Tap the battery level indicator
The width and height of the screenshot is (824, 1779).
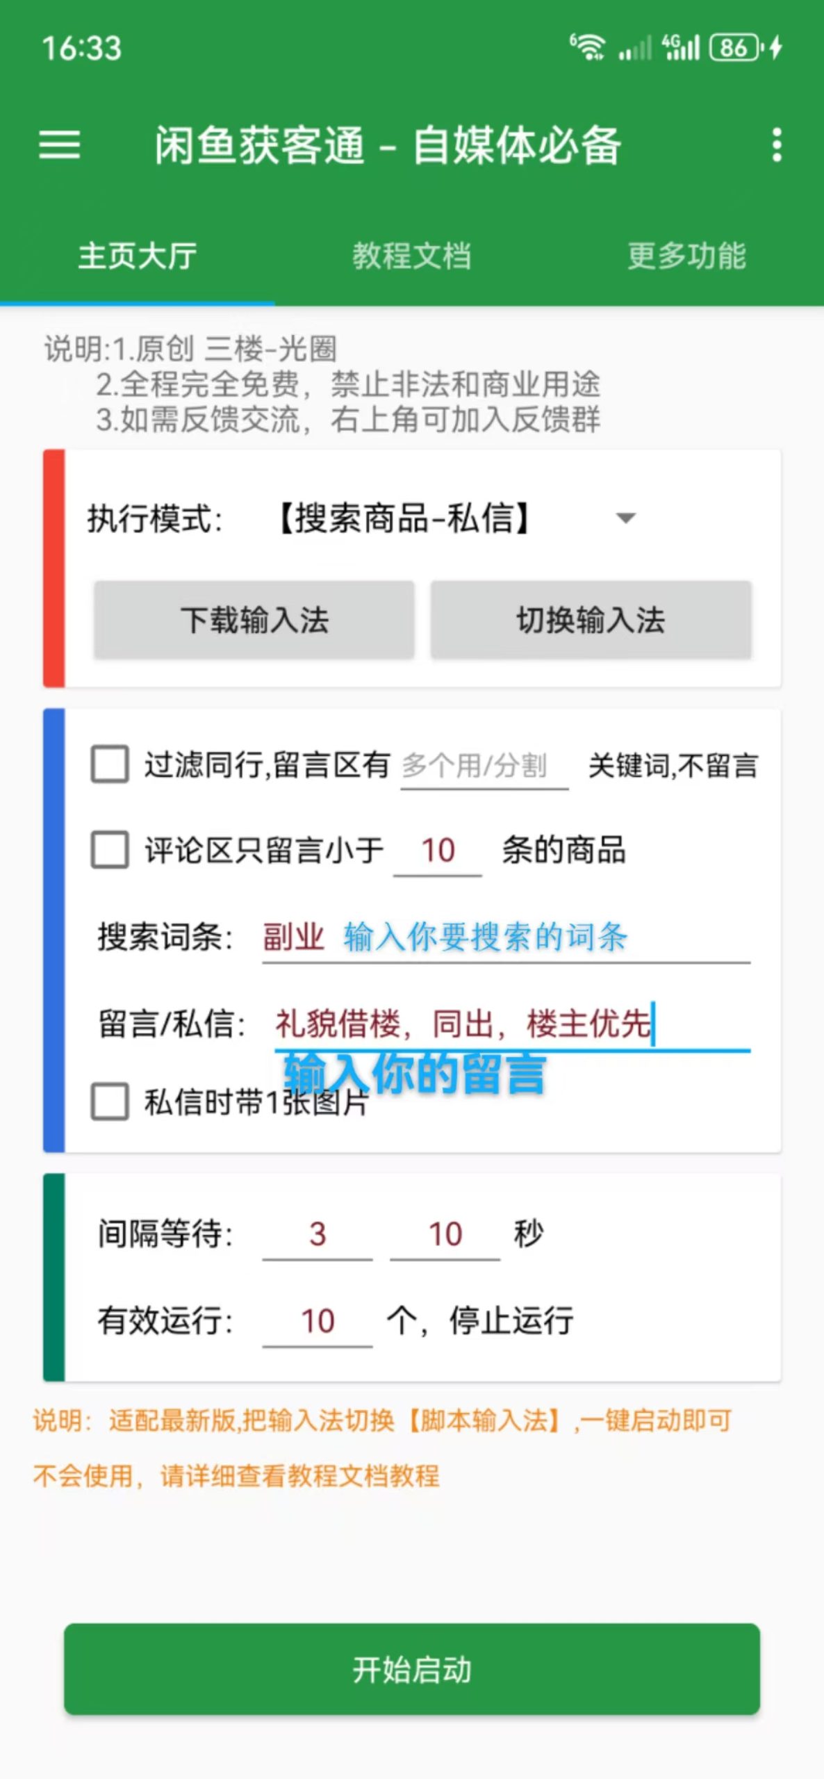point(735,47)
